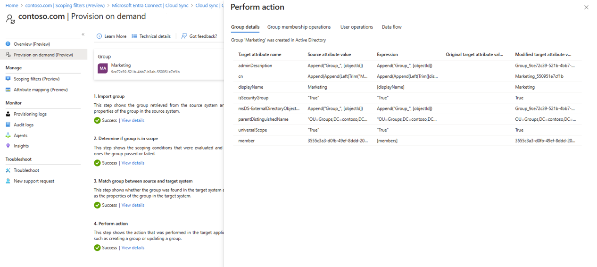This screenshot has height=267, width=597.
Task: Click the Agents icon in sidebar
Action: 8,135
